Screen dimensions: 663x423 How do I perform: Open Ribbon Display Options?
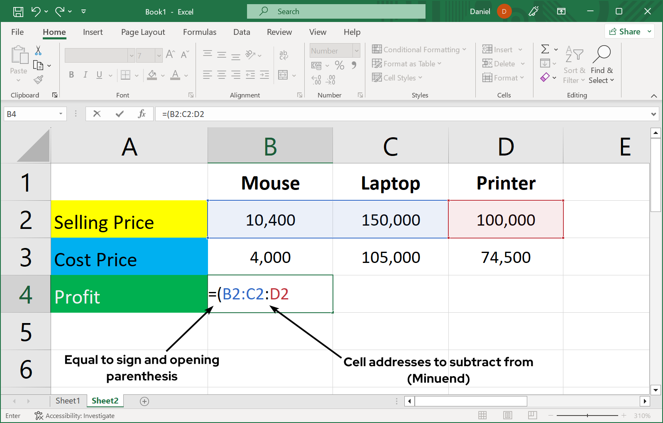coord(561,12)
